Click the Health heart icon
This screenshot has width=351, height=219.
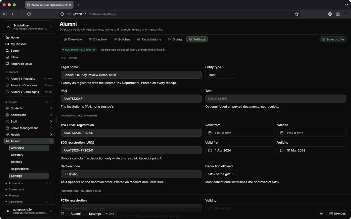pos(7,135)
